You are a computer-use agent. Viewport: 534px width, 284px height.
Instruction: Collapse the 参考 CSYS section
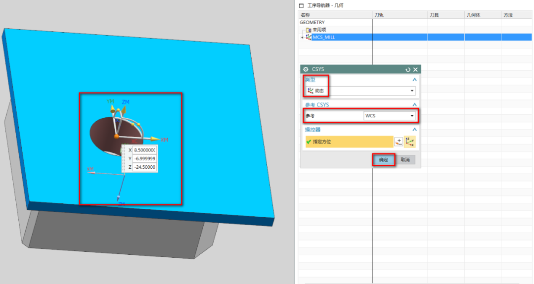pyautogui.click(x=414, y=105)
